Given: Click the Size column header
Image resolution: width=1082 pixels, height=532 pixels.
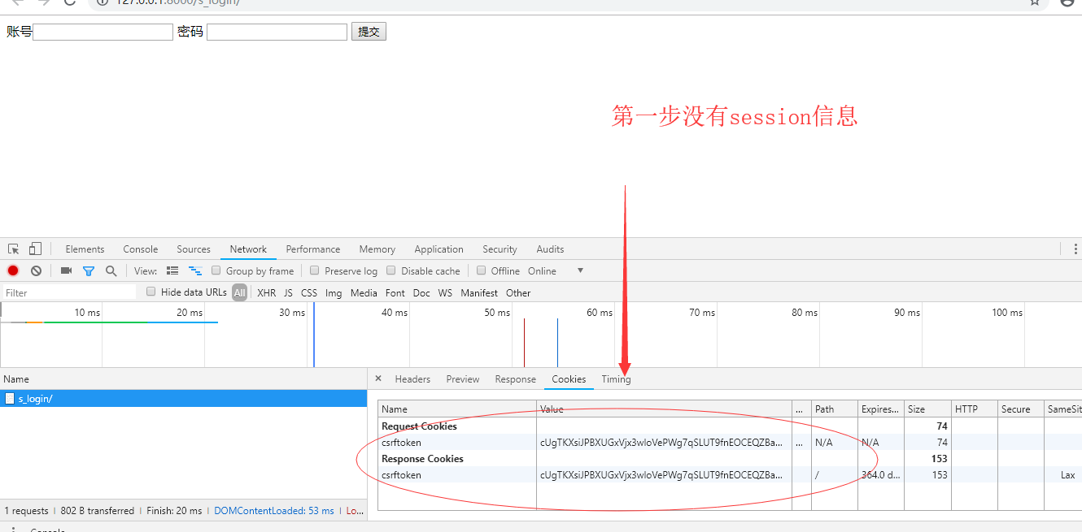Looking at the screenshot, I should 927,409.
